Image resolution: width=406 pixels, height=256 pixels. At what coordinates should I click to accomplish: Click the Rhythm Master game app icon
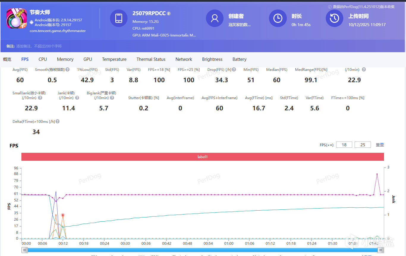point(17,18)
